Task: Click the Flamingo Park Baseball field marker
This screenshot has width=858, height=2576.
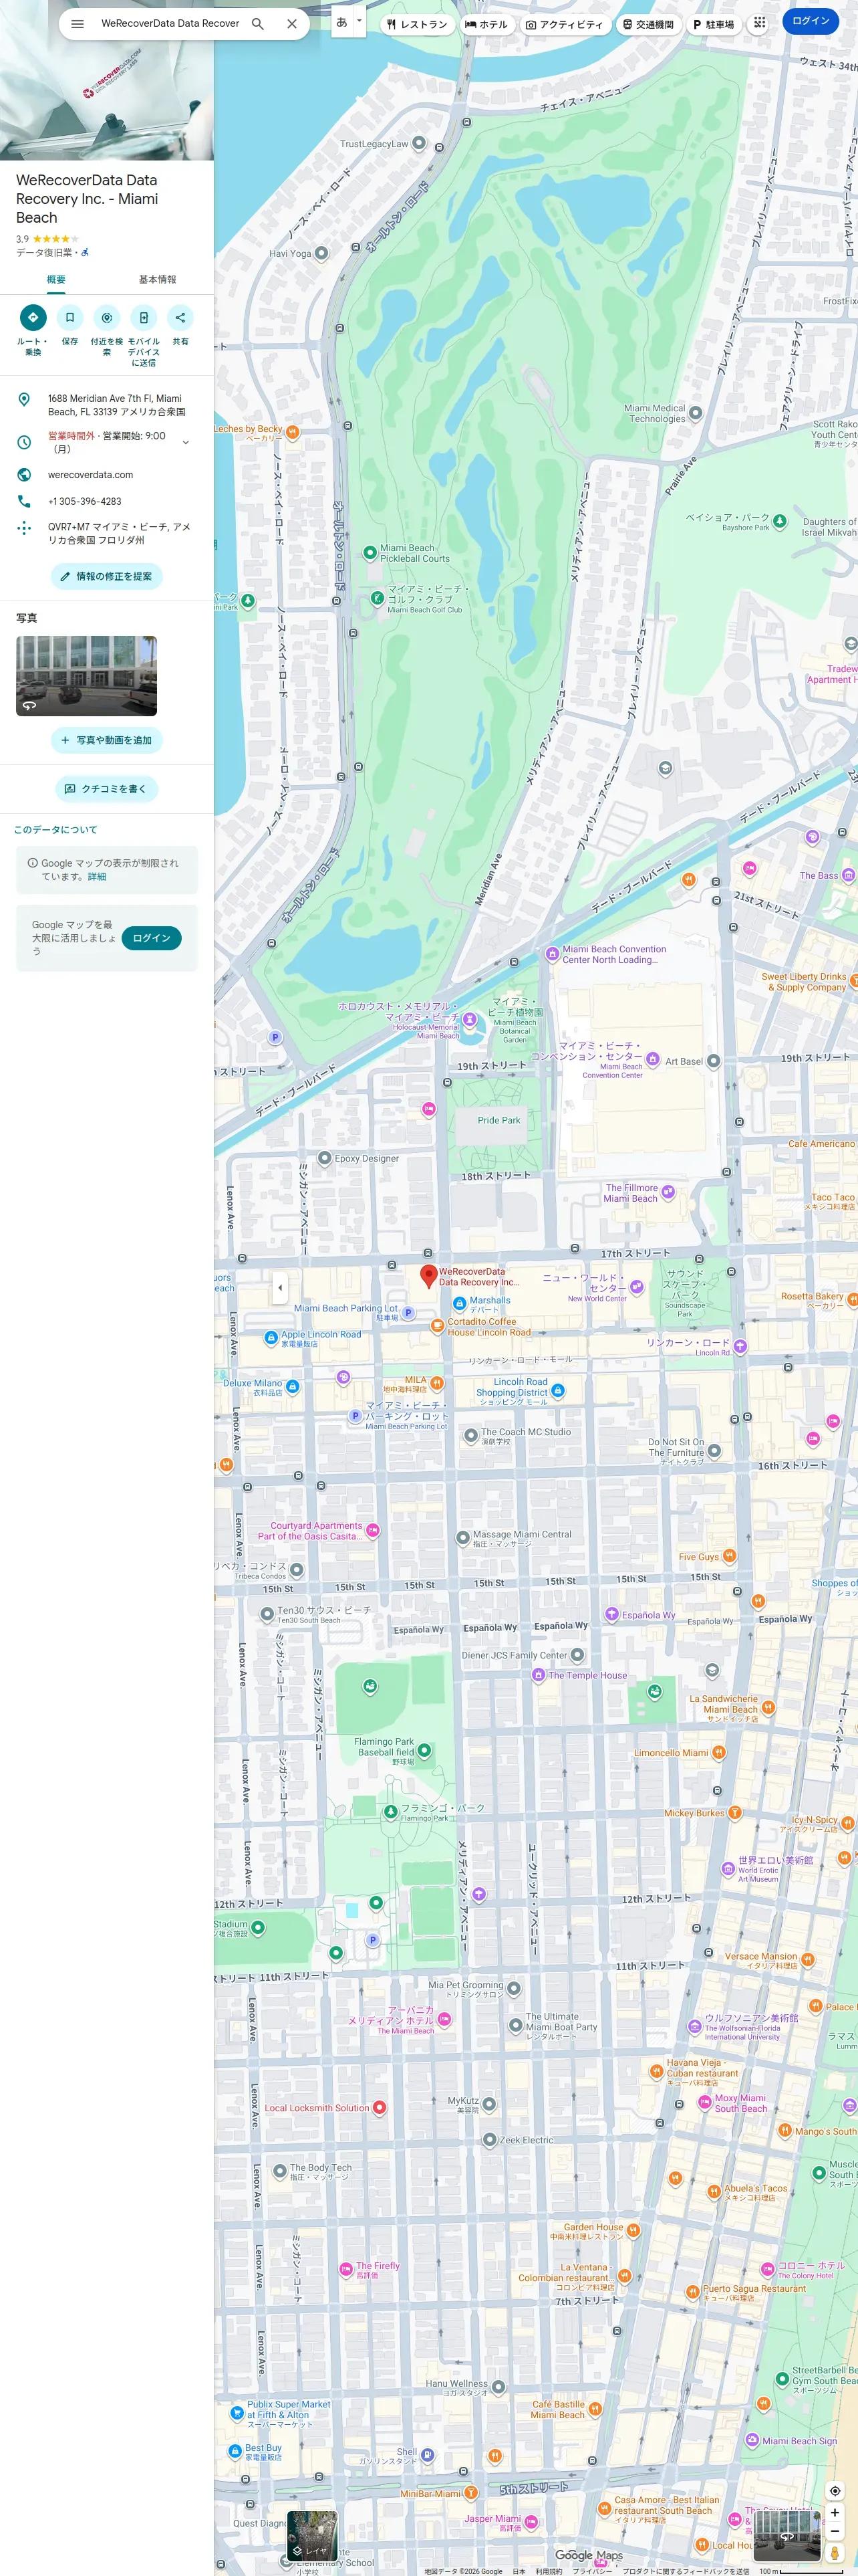Action: pyautogui.click(x=424, y=1750)
